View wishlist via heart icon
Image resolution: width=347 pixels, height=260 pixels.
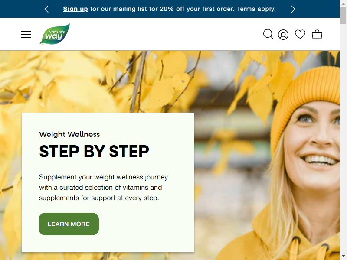coord(300,34)
